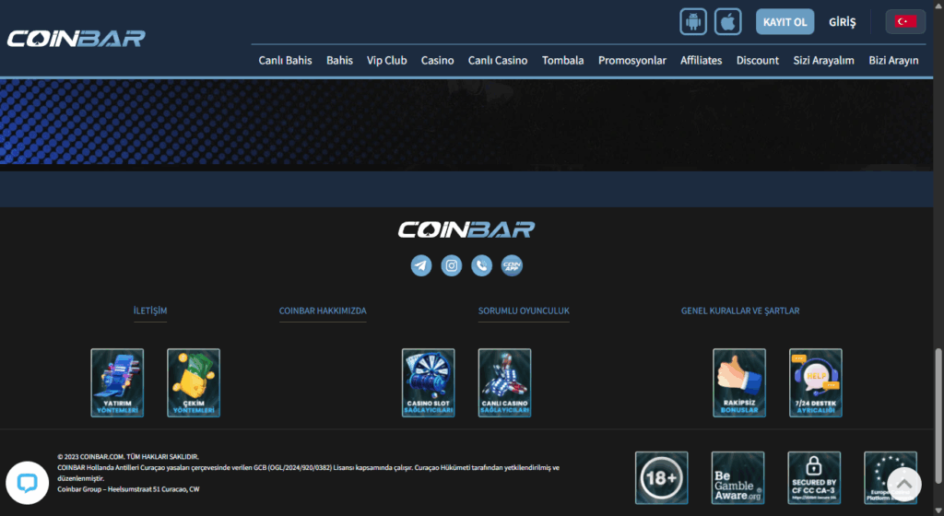
Task: Go to Vip Club menu item
Action: click(386, 60)
